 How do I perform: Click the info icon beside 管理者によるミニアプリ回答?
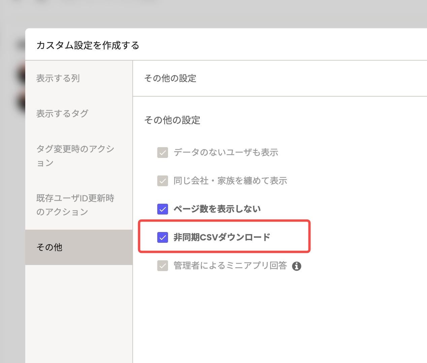[296, 266]
